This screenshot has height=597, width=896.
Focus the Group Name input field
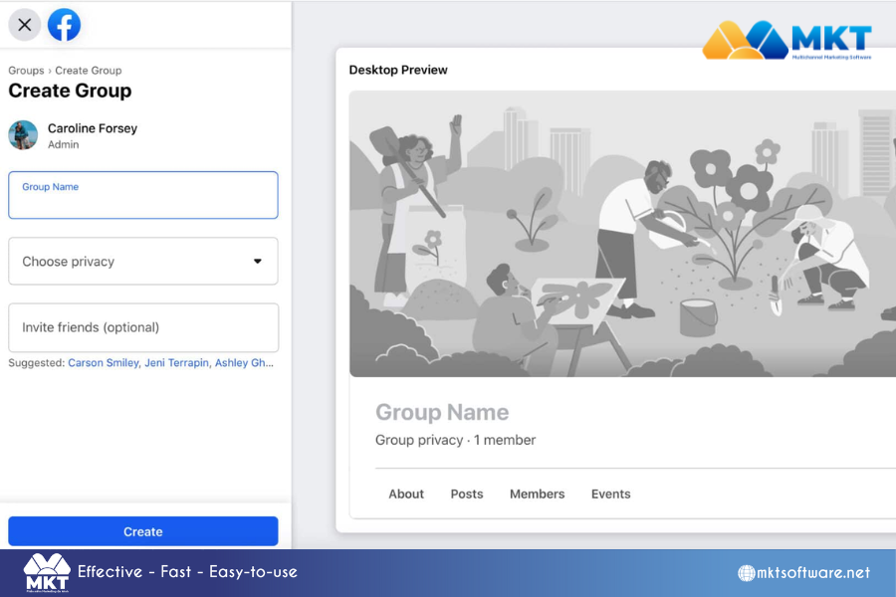[142, 195]
